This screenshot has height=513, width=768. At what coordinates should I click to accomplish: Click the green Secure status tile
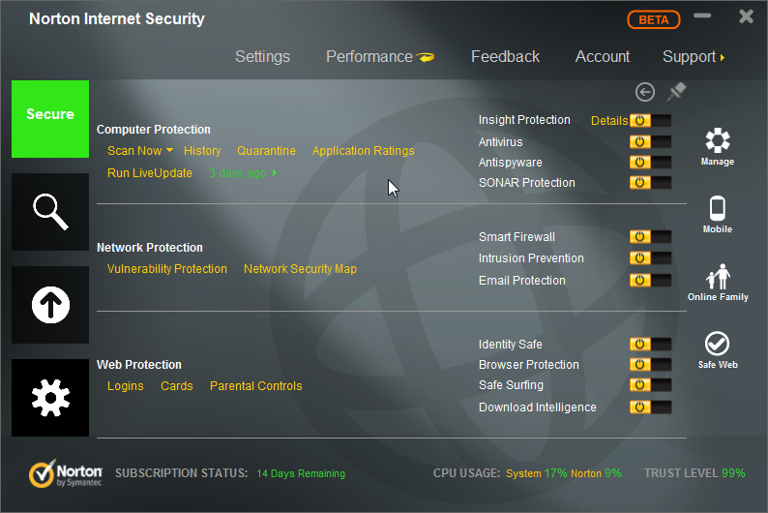click(x=50, y=118)
